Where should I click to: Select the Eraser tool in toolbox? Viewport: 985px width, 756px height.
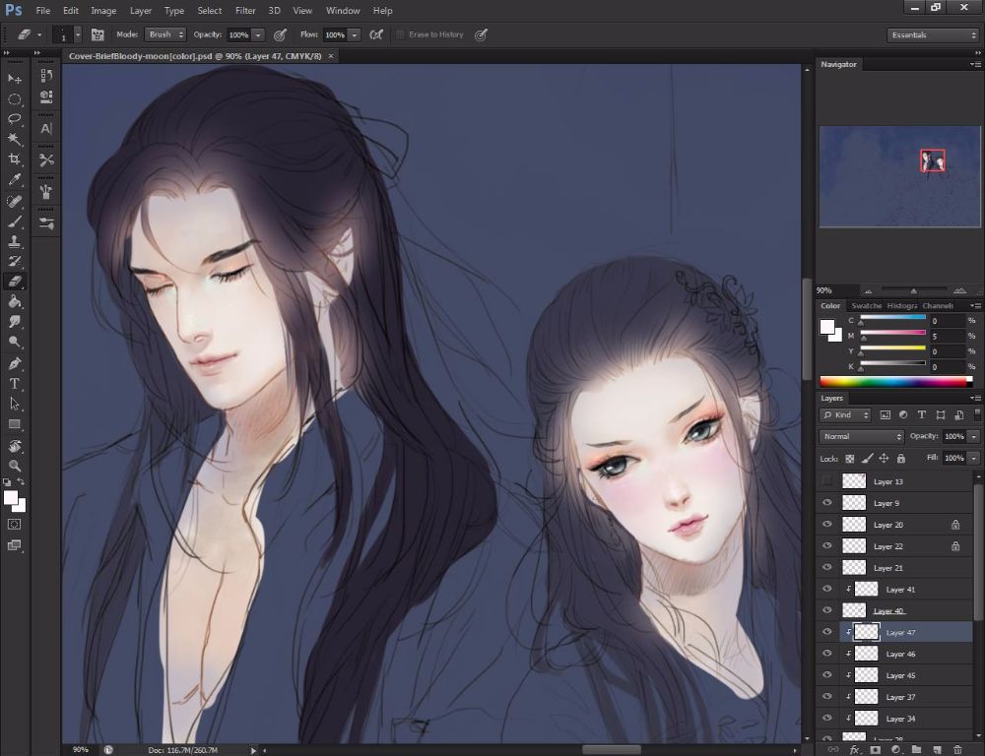click(x=15, y=282)
